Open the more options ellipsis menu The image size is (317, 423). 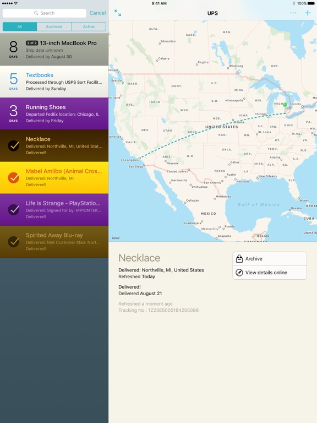293,13
